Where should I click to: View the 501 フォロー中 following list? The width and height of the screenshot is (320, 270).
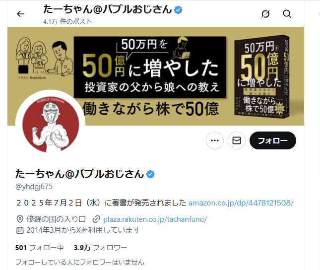pos(39,248)
